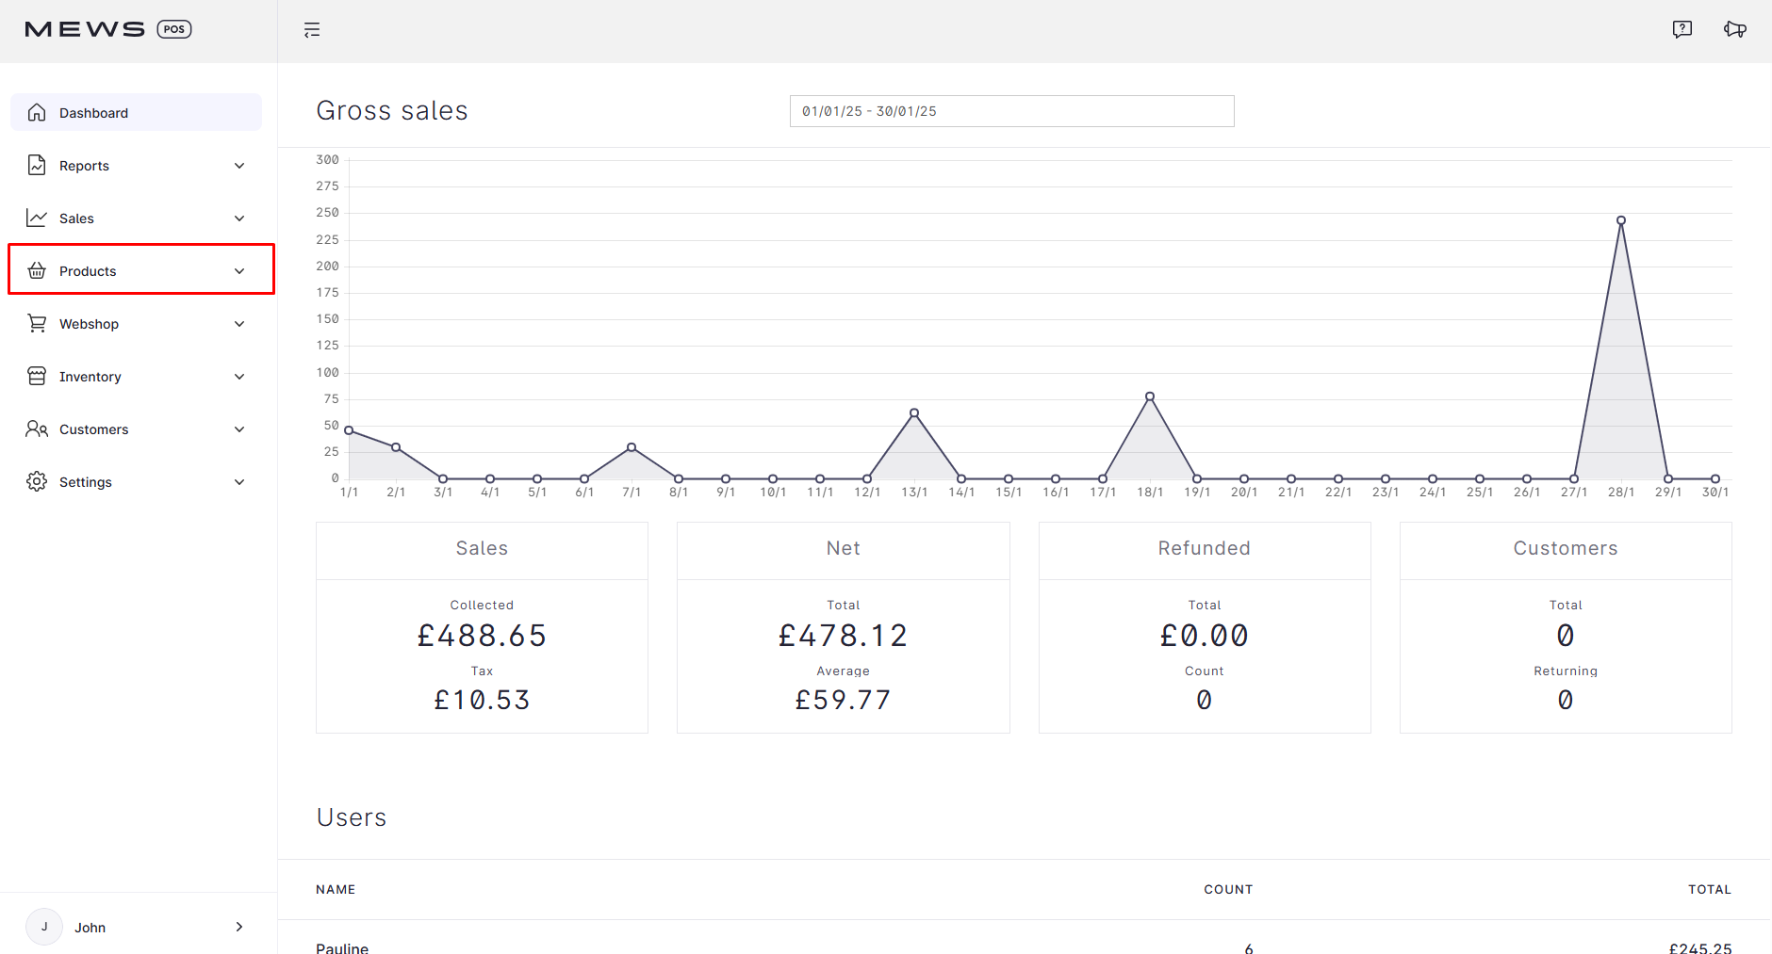Screen dimensions: 1772x954
Task: Click the announcements megaphone icon
Action: (x=1735, y=29)
